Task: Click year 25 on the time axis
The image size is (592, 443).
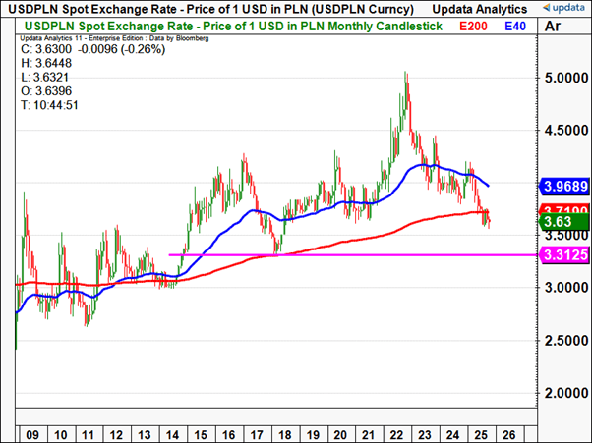Action: tap(481, 435)
